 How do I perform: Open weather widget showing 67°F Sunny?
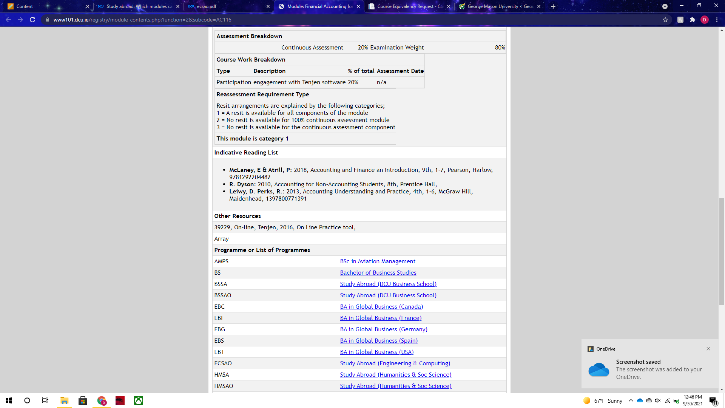[603, 400]
